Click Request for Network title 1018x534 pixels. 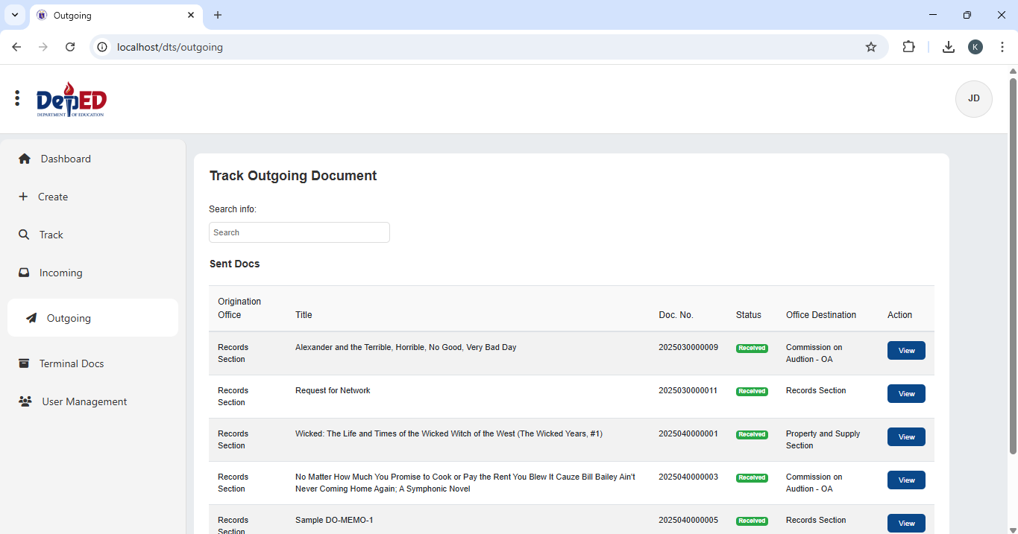point(333,390)
